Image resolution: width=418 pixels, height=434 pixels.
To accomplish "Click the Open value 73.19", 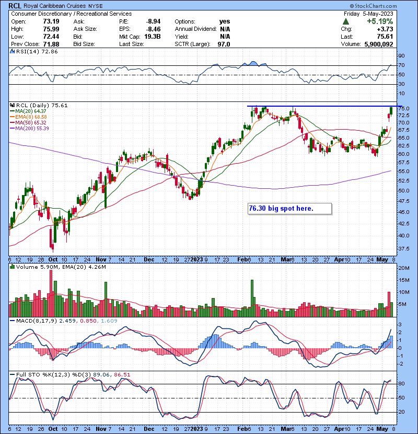I will tap(51, 21).
